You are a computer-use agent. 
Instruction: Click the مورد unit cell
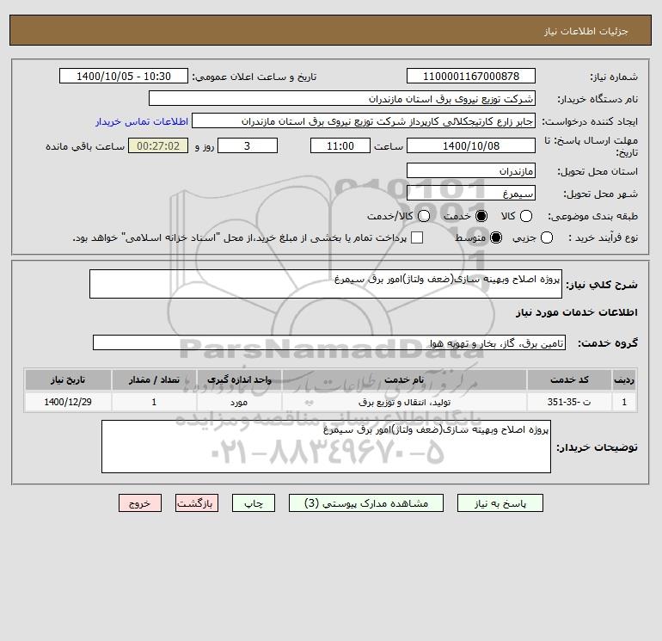(x=239, y=402)
